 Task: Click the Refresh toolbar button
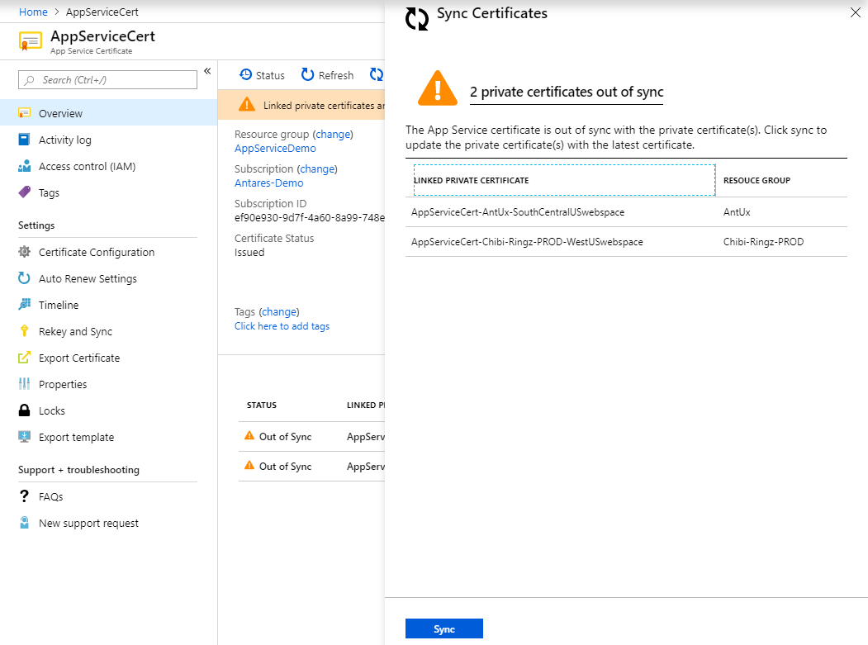[x=327, y=75]
